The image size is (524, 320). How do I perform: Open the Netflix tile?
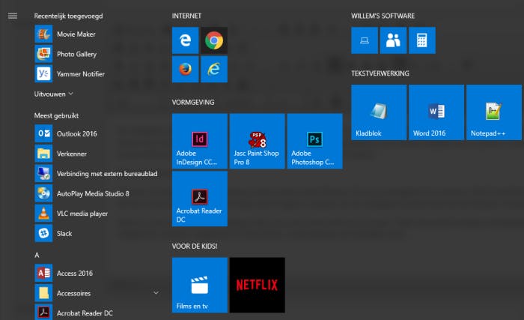click(x=257, y=285)
